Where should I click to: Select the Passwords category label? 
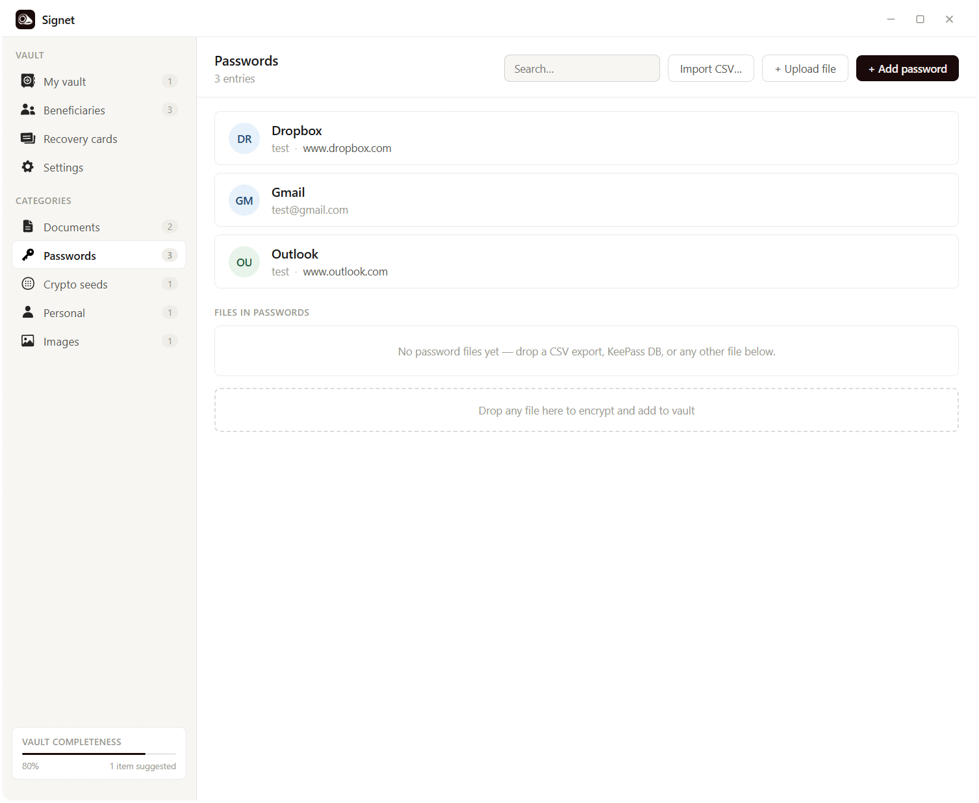(x=70, y=256)
